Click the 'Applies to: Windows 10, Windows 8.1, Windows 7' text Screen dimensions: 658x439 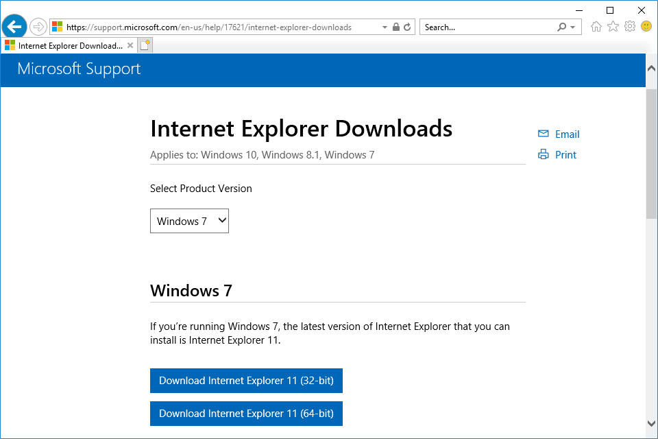263,155
